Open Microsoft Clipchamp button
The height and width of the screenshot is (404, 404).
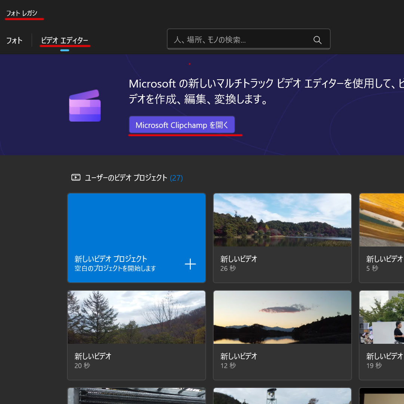(x=182, y=125)
